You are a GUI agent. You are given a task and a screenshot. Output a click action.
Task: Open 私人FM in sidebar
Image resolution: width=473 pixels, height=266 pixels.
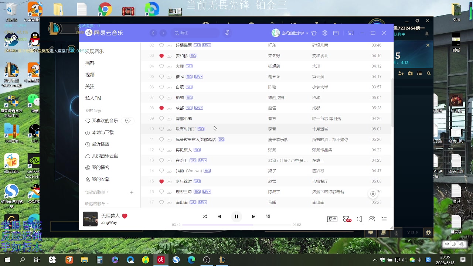click(93, 98)
